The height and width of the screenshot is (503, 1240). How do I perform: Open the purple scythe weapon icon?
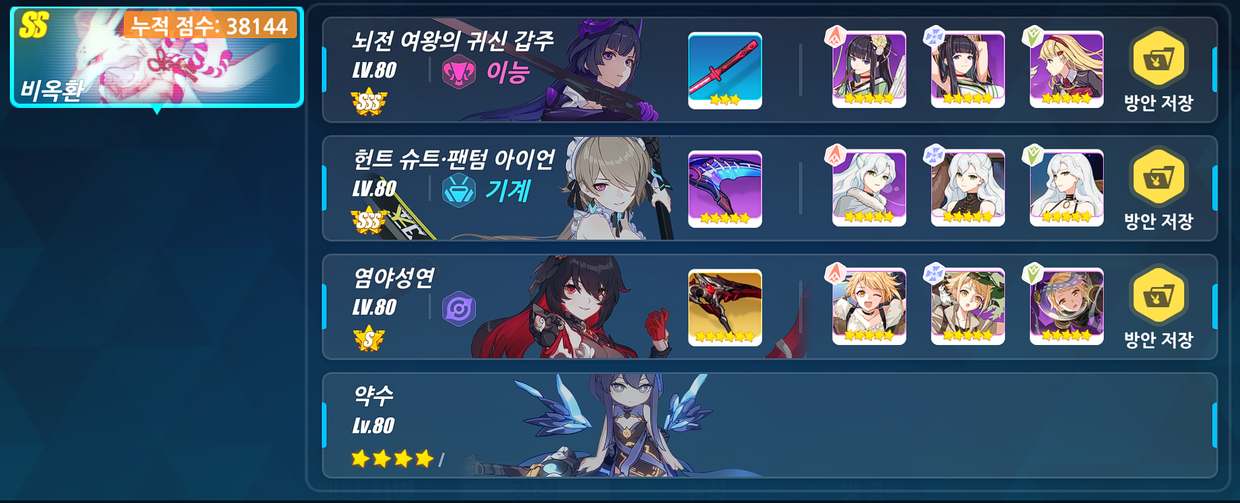(x=725, y=189)
